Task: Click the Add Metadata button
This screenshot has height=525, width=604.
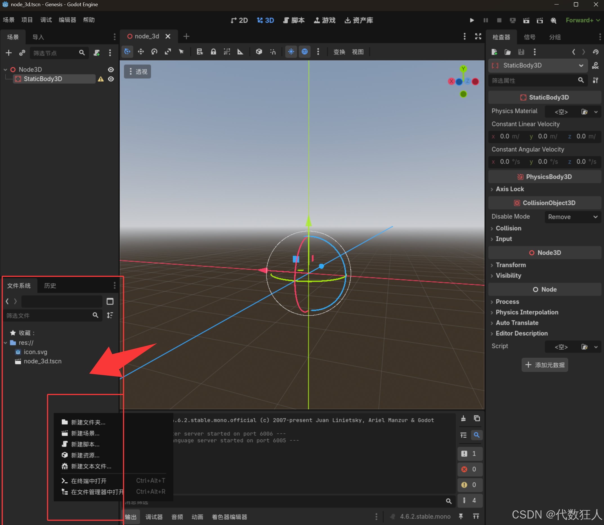Action: pos(545,365)
